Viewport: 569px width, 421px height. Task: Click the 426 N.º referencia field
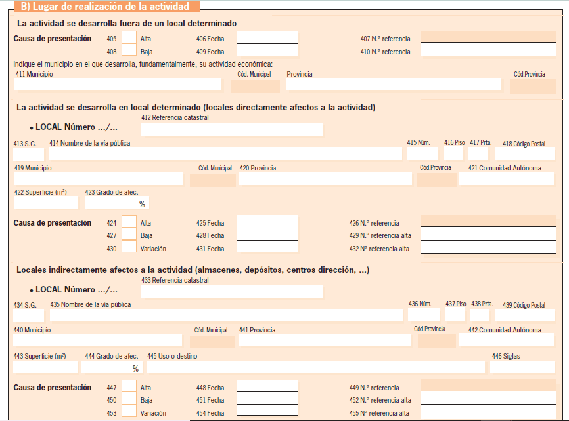(x=488, y=220)
